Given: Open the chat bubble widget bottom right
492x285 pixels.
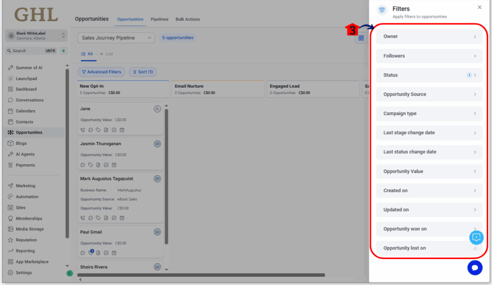Looking at the screenshot, I should [475, 268].
